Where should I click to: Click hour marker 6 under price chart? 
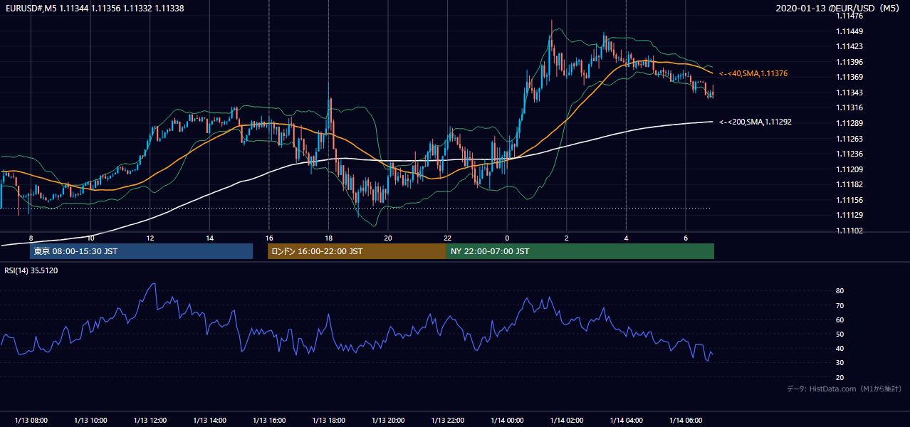(686, 238)
